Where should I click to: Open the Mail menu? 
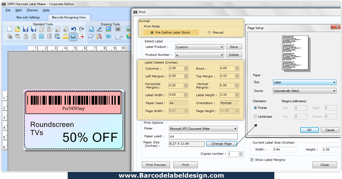pyautogui.click(x=18, y=10)
